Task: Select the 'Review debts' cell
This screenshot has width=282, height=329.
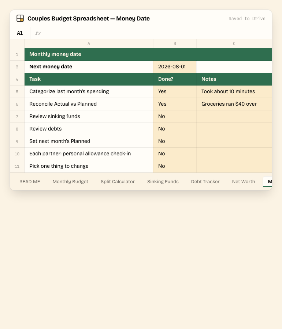Action: [x=89, y=129]
